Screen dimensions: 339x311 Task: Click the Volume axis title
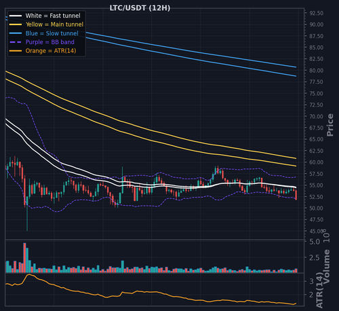(327, 266)
